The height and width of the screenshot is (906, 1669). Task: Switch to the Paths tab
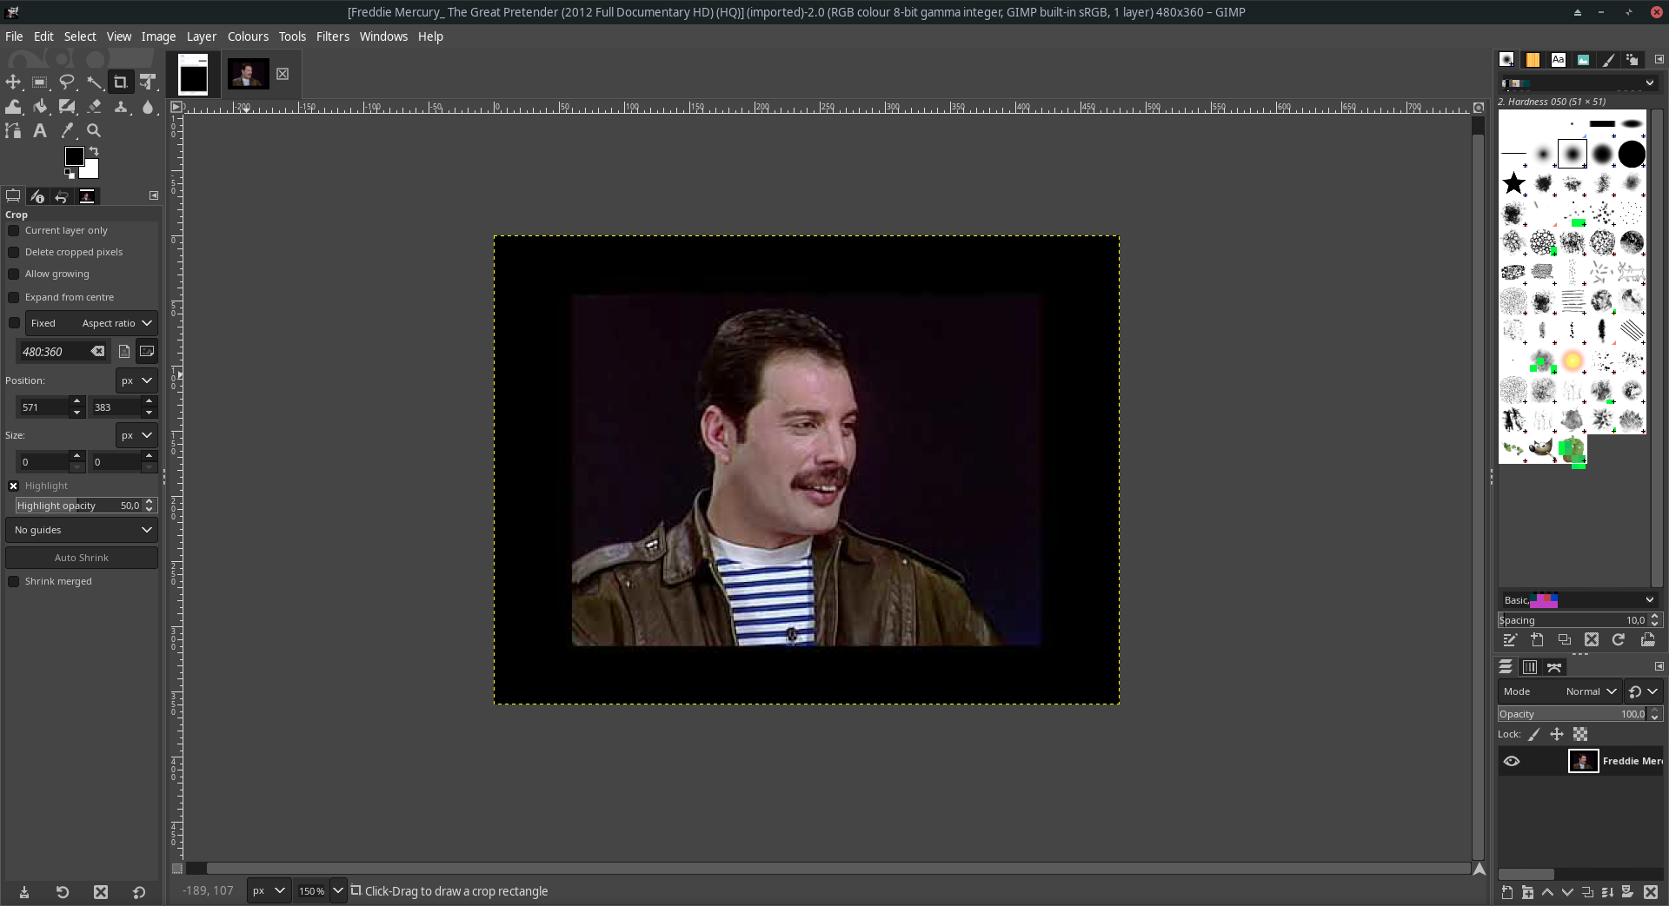[1554, 667]
